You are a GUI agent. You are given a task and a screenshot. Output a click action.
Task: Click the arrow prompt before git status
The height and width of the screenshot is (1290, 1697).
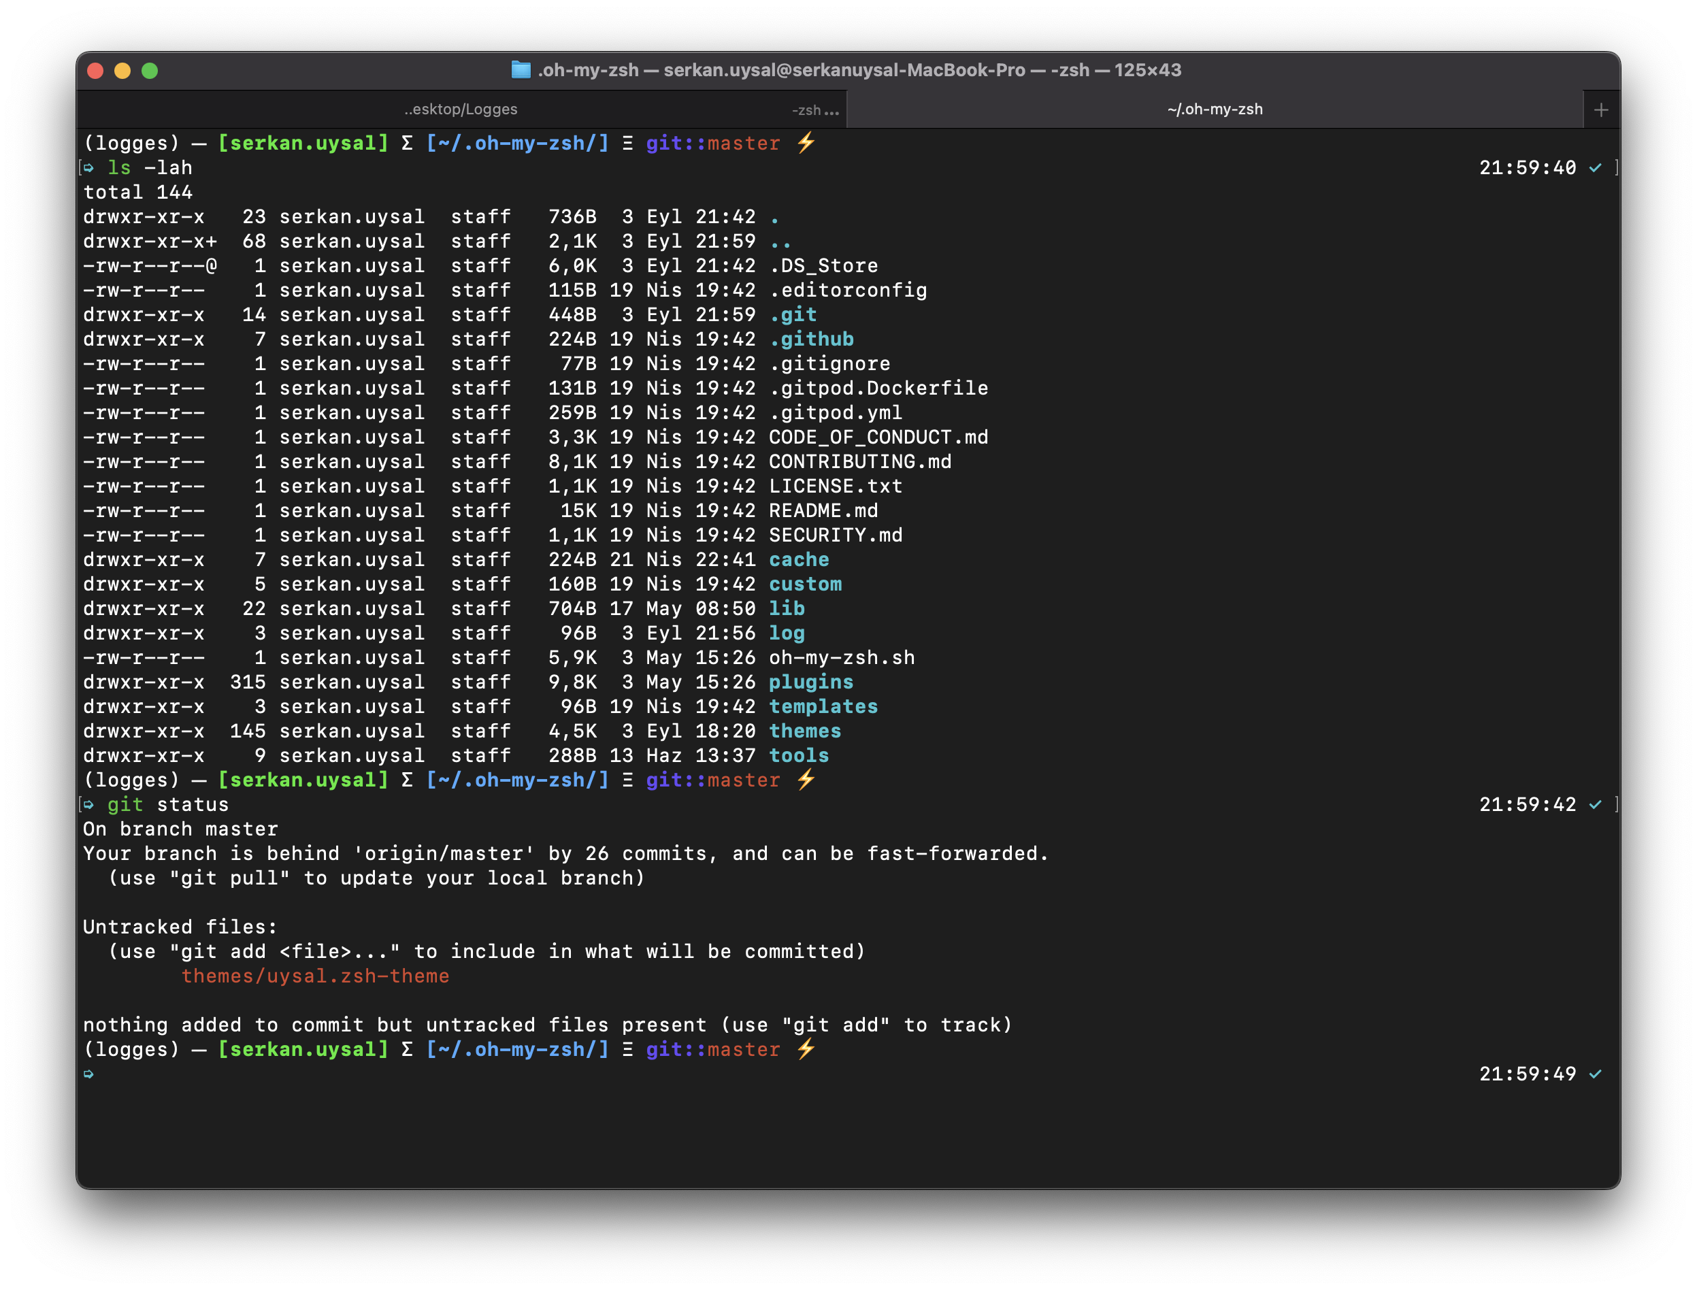(88, 804)
